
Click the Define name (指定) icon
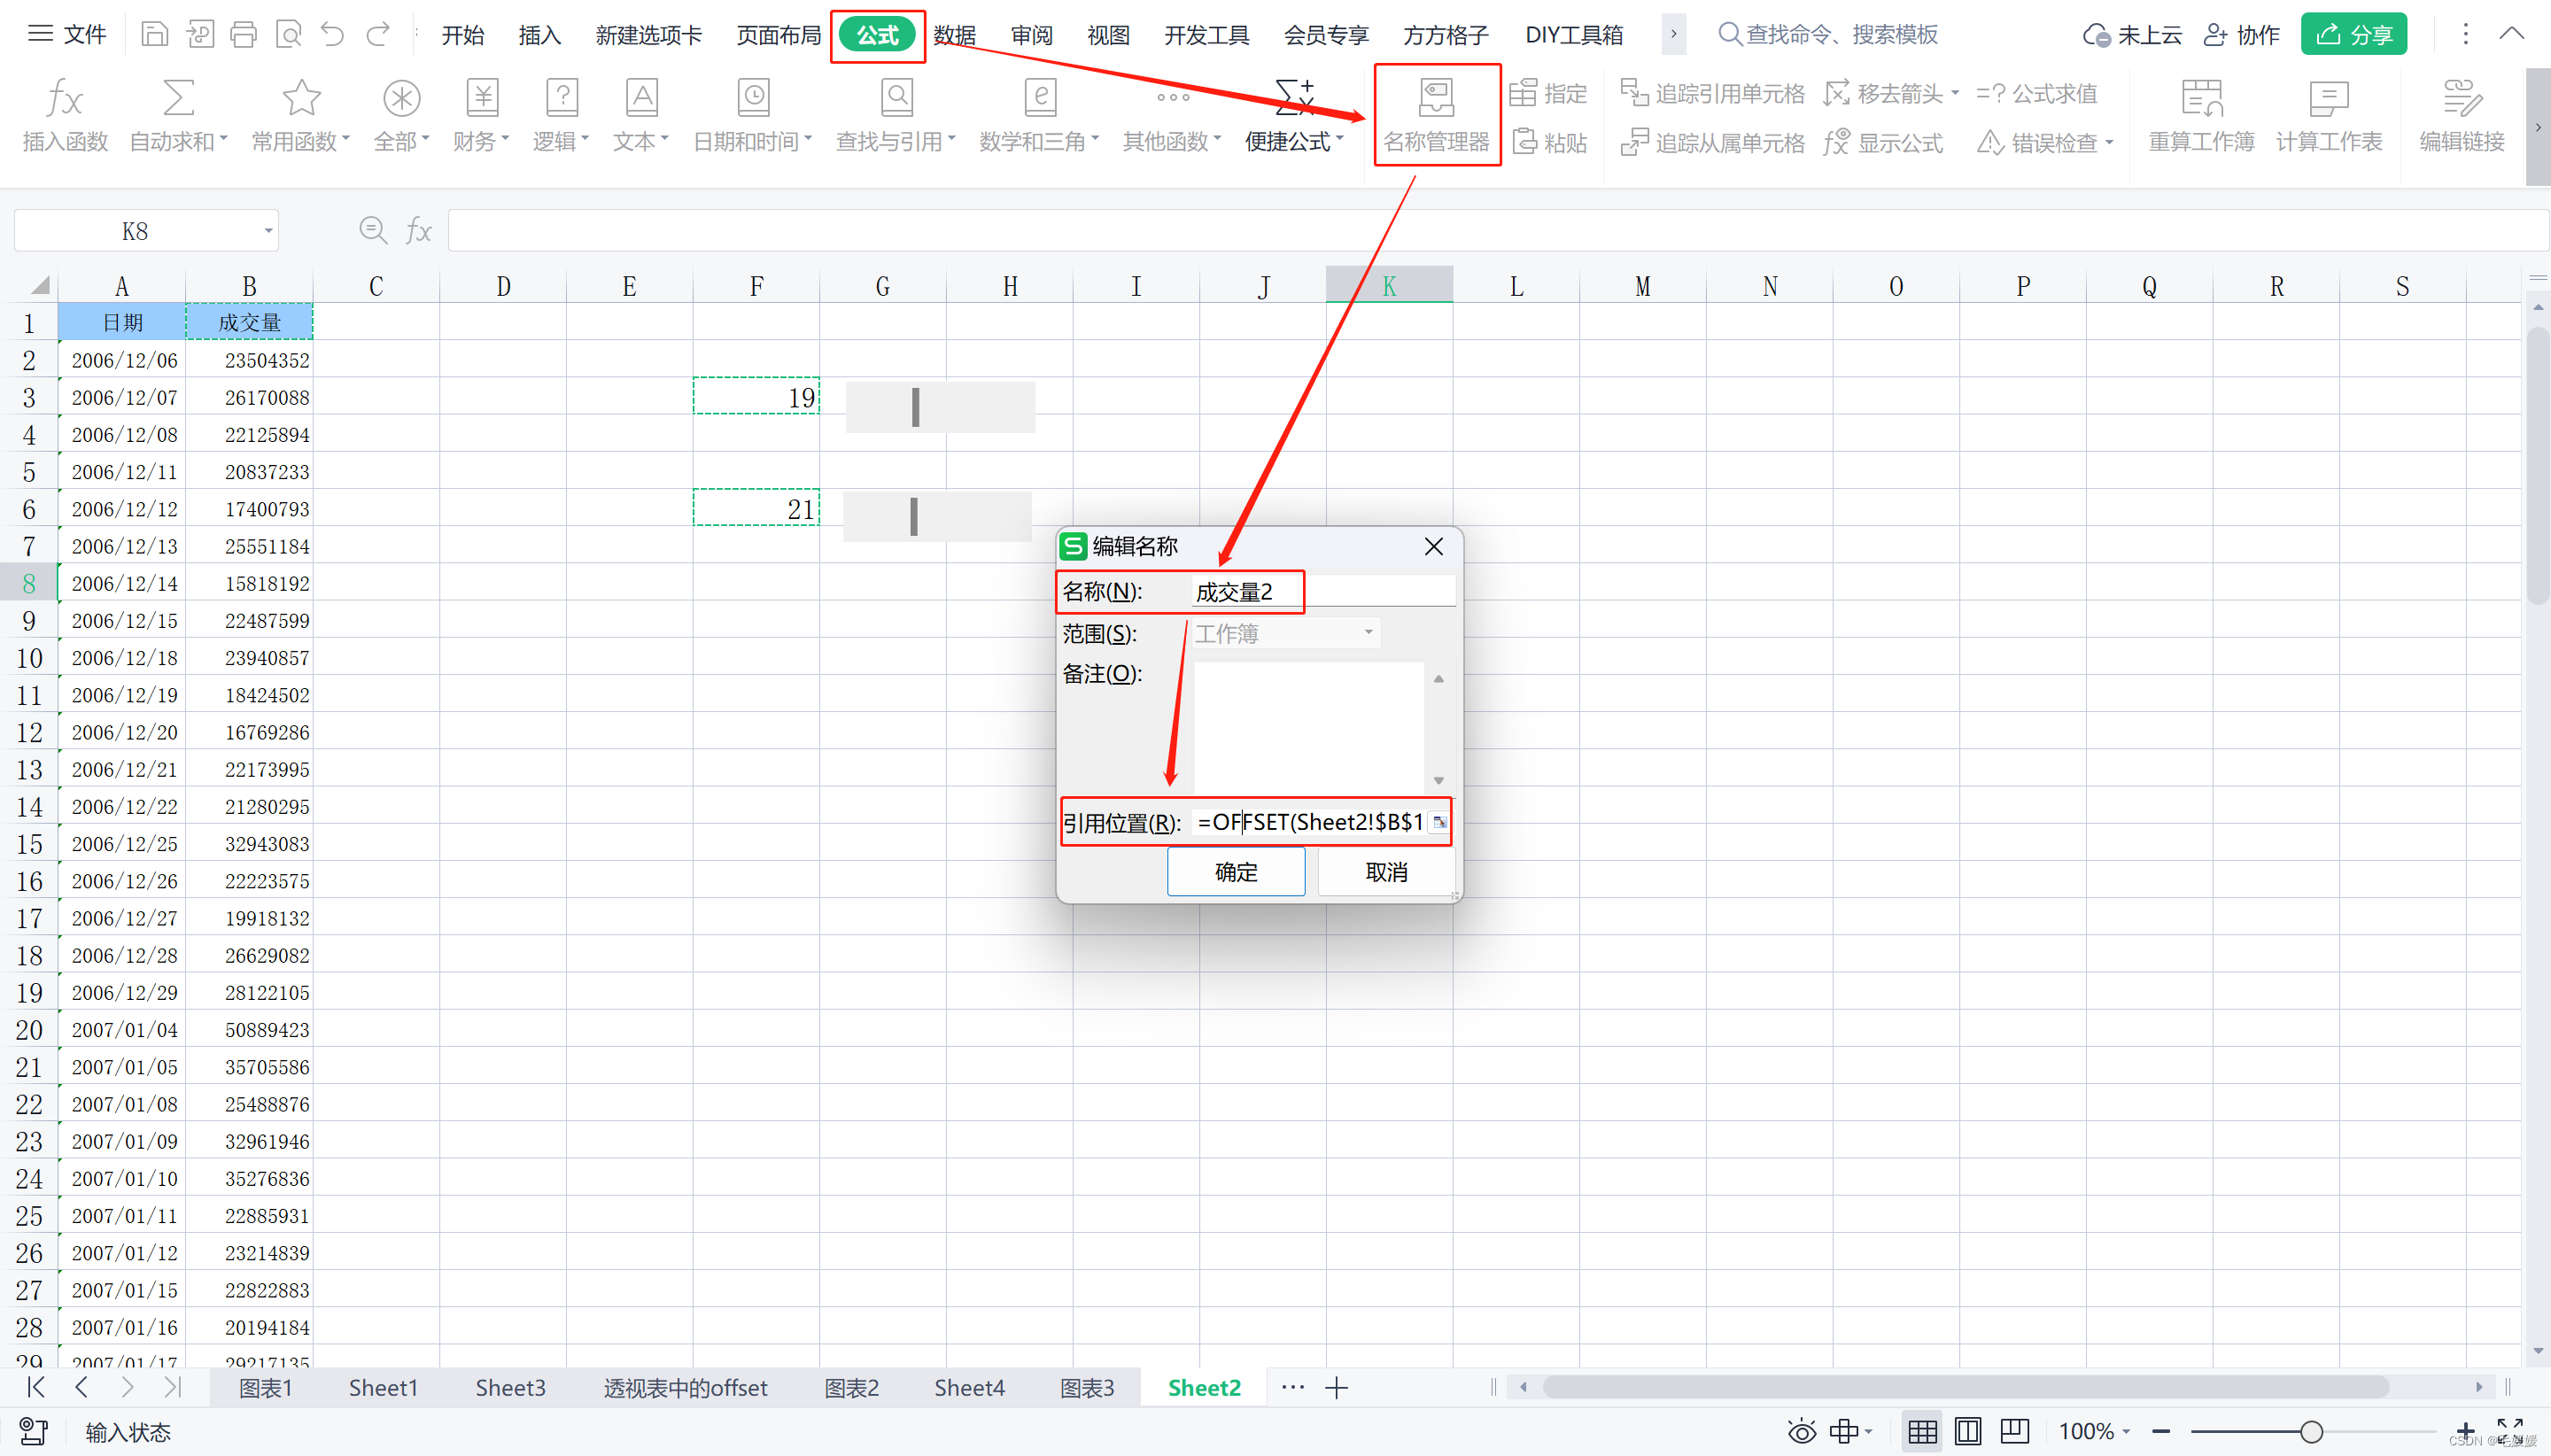click(x=1548, y=93)
